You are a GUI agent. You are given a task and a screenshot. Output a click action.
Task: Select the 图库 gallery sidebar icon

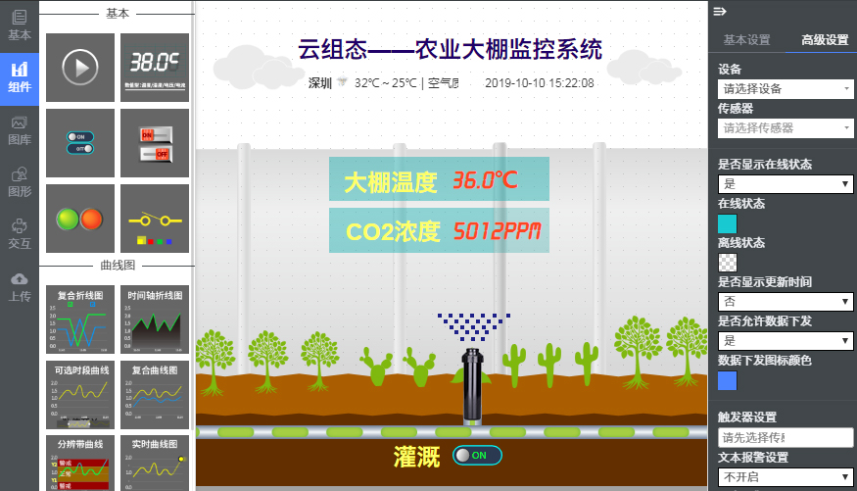(x=20, y=129)
